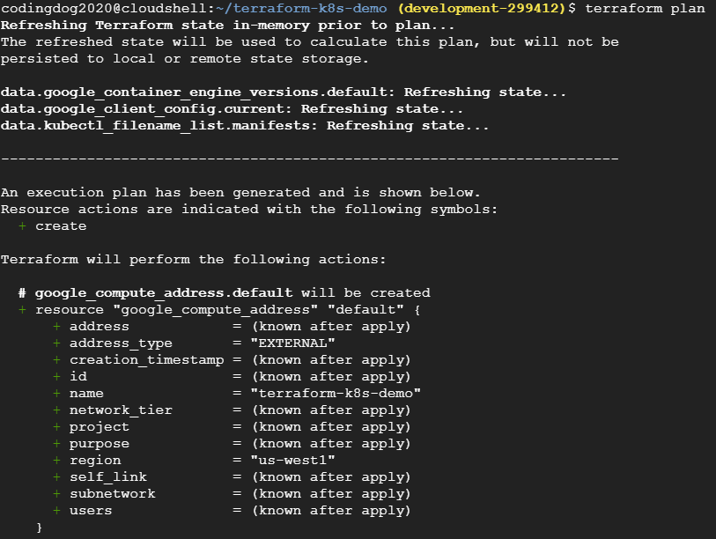Click the '# google_compute_address.default will be created' heading
This screenshot has height=539, width=716.
224,293
